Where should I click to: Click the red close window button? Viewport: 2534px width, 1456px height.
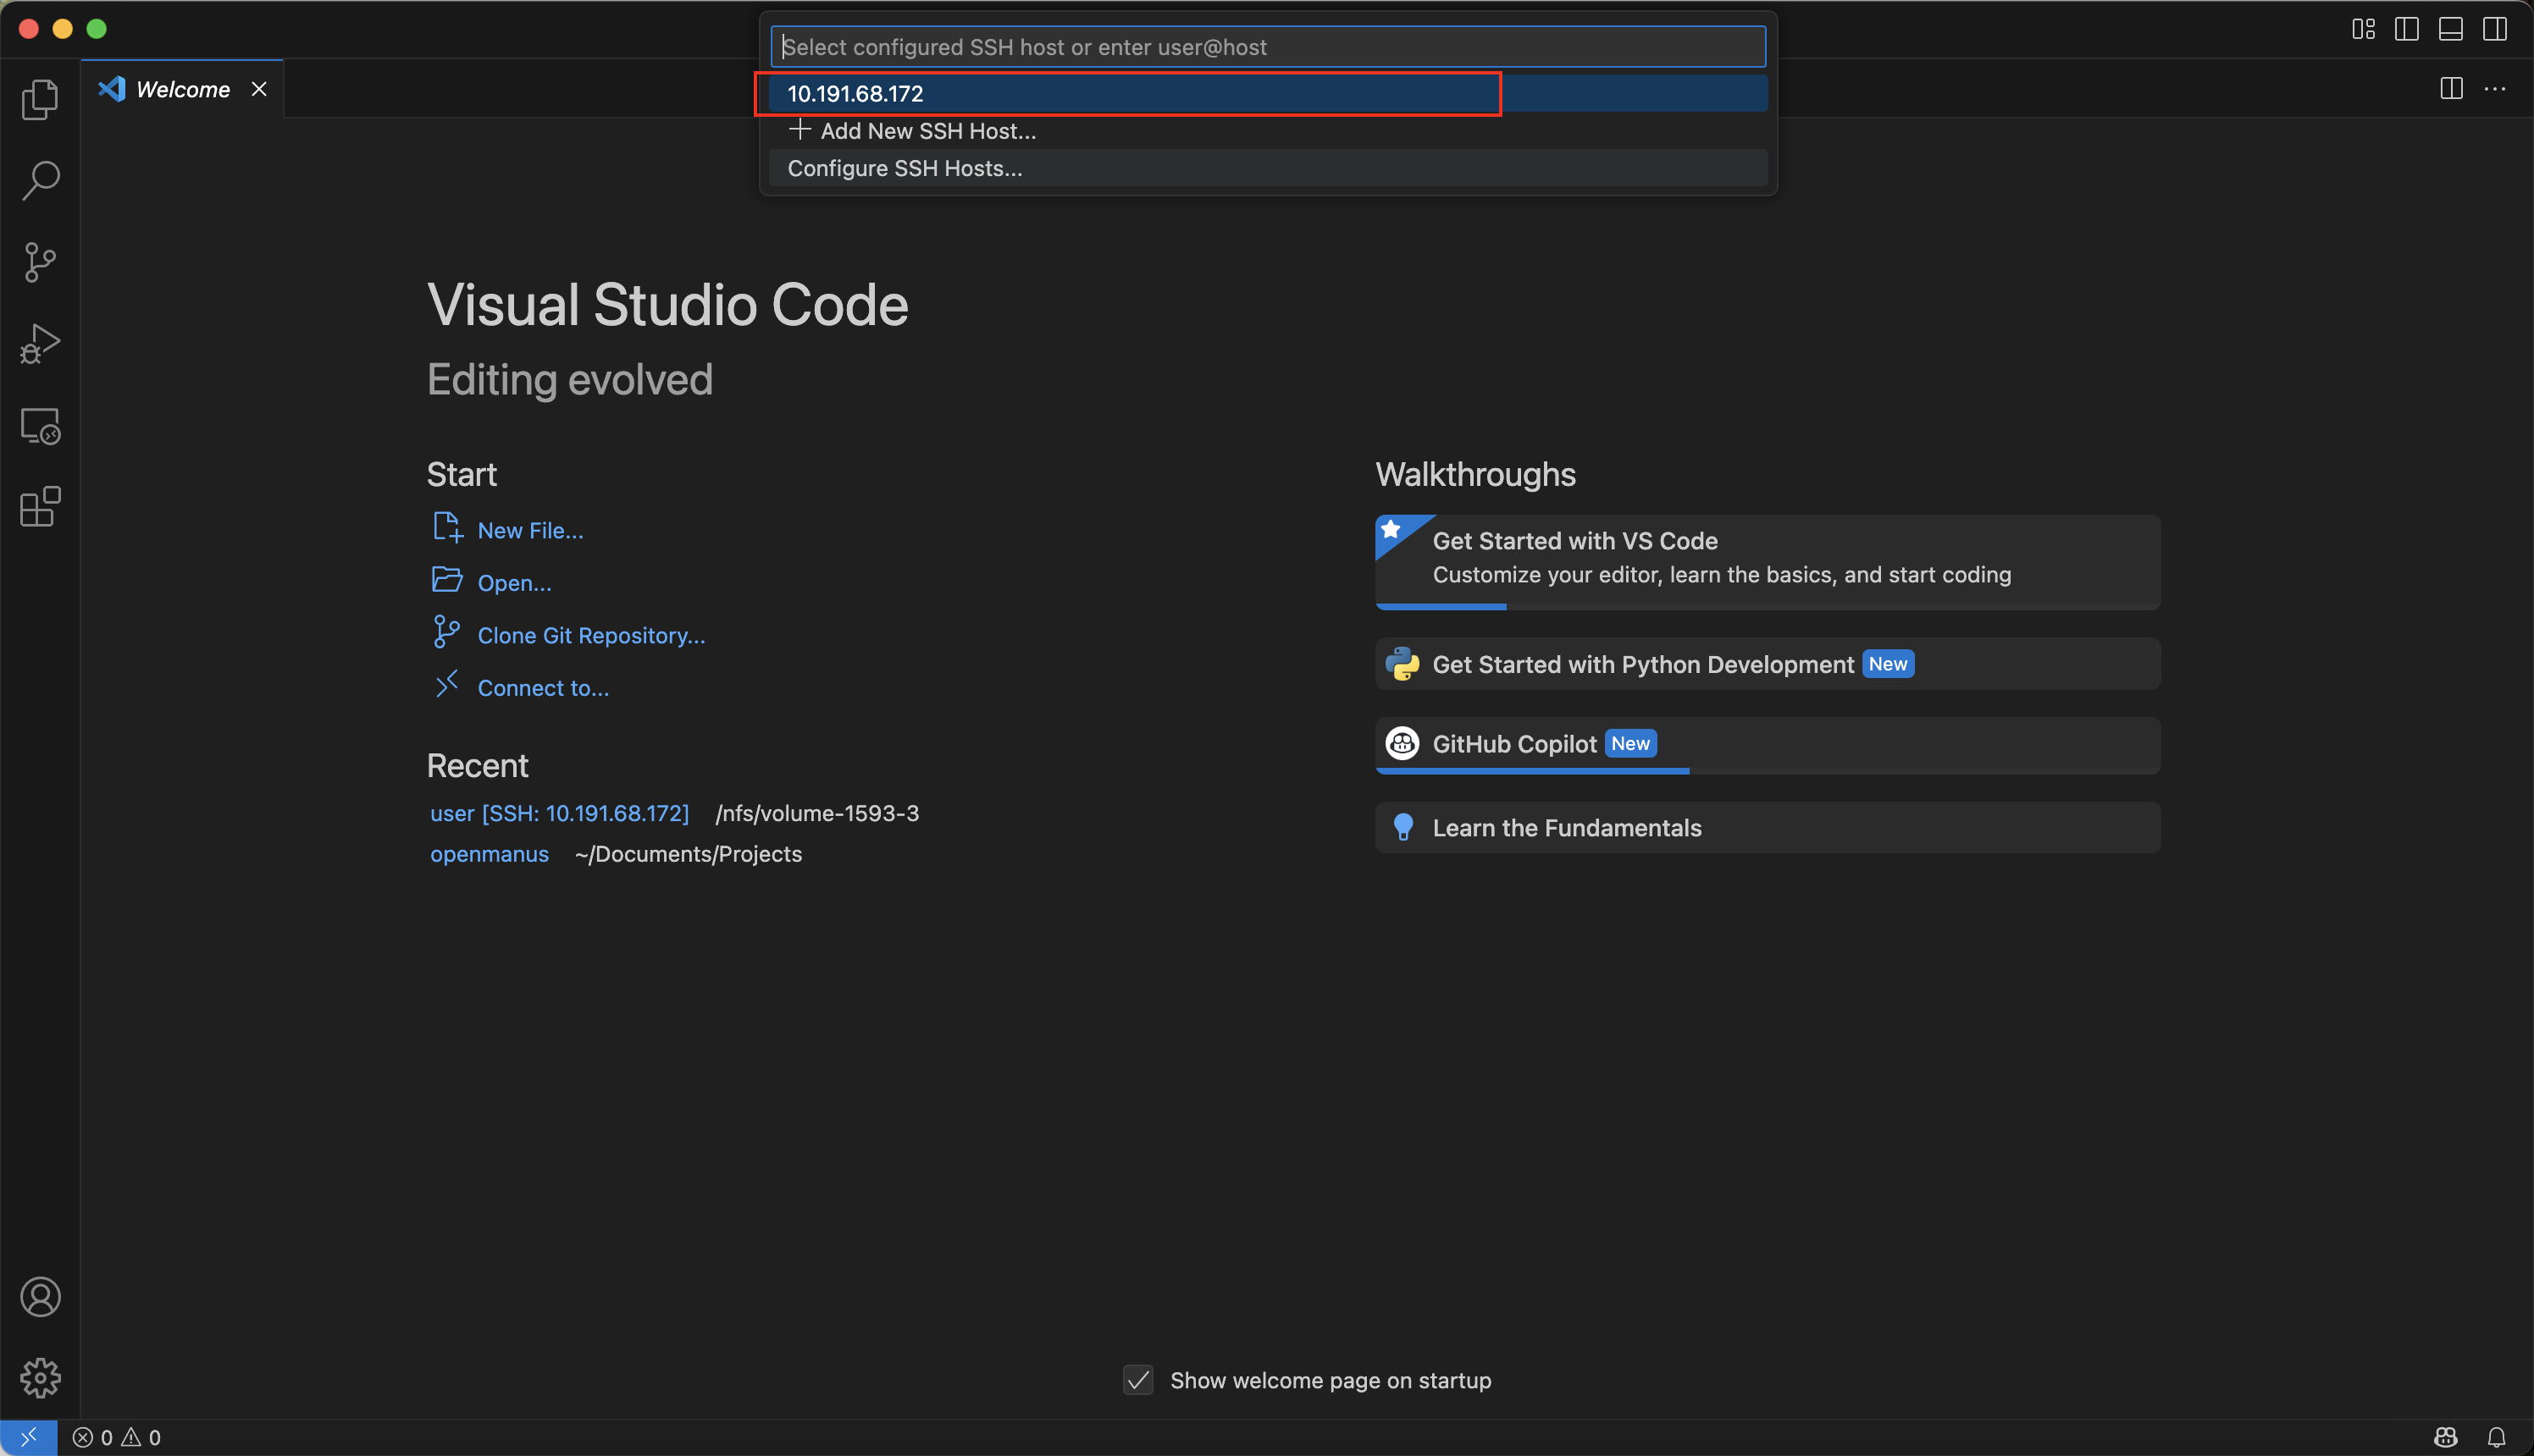point(29,29)
